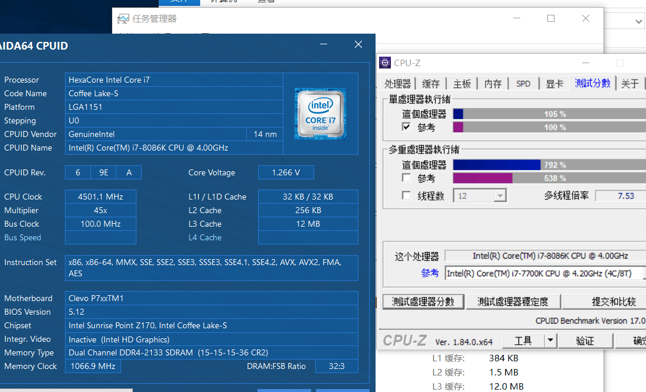
Task: Minimize the 任务管理器 window
Action: [517, 18]
